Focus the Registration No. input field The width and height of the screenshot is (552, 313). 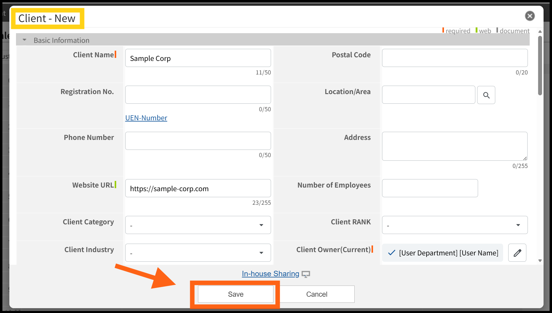point(198,95)
